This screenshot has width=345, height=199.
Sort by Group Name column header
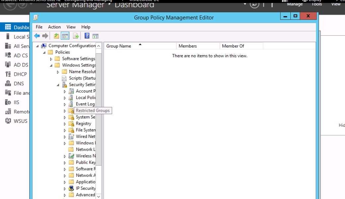click(x=119, y=46)
